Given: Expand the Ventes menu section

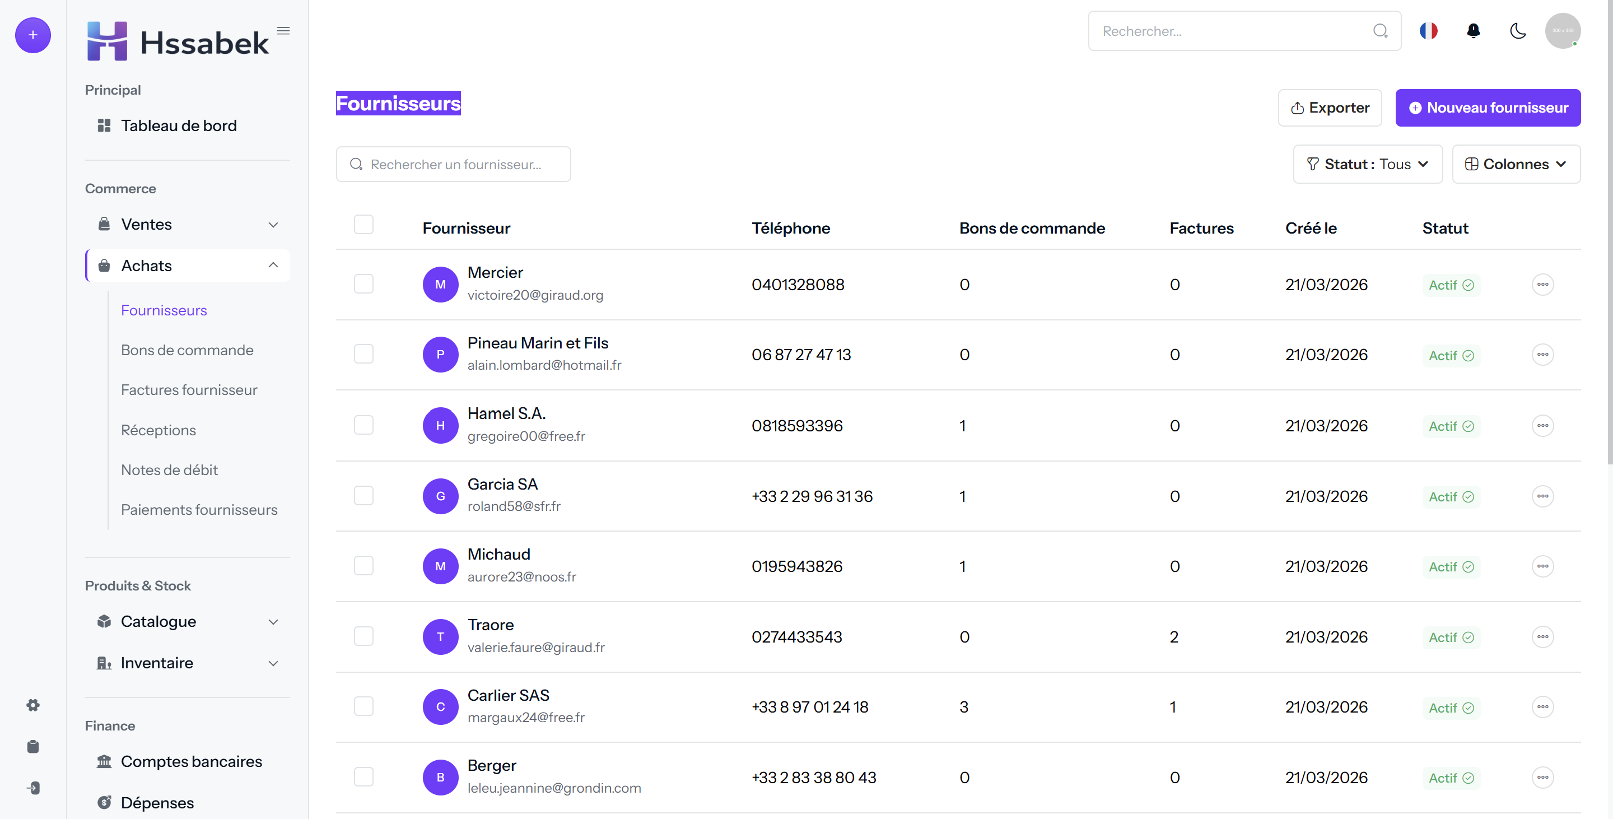Looking at the screenshot, I should click(187, 224).
